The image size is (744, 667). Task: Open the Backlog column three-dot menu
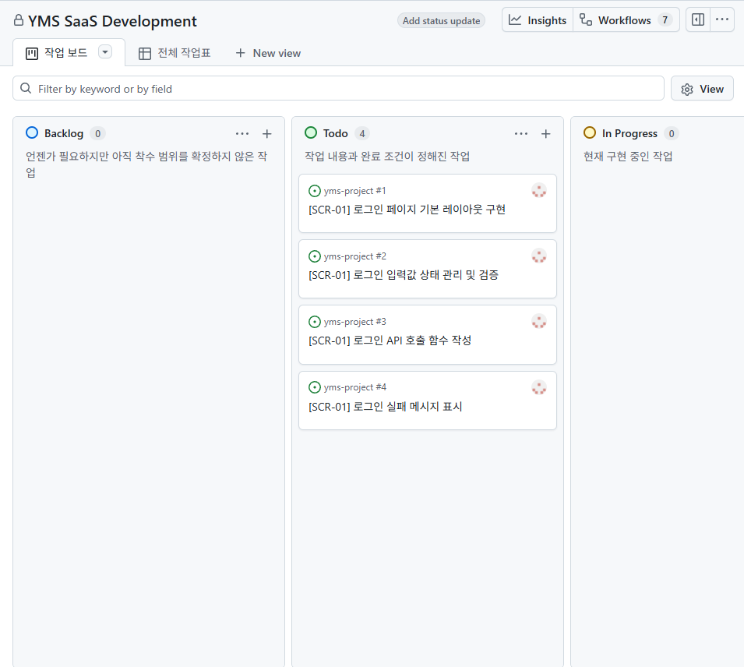[x=242, y=134]
